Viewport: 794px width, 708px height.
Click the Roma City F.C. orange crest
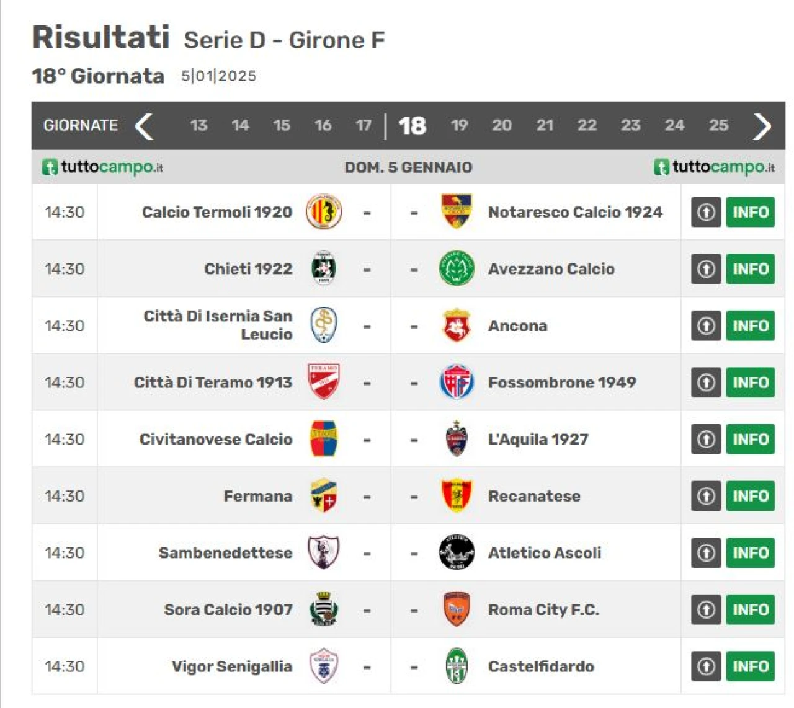[x=457, y=609]
